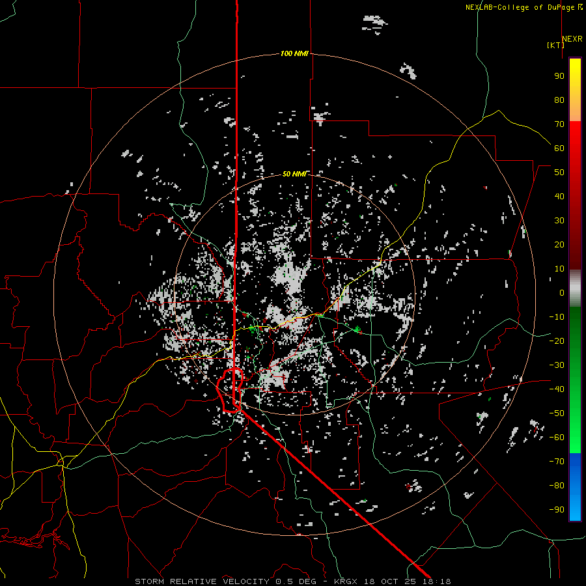The image size is (586, 586).
Task: Click the blue band of the color bar
Action: pos(575,487)
